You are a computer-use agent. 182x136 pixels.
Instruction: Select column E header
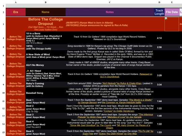(x=172, y=2)
